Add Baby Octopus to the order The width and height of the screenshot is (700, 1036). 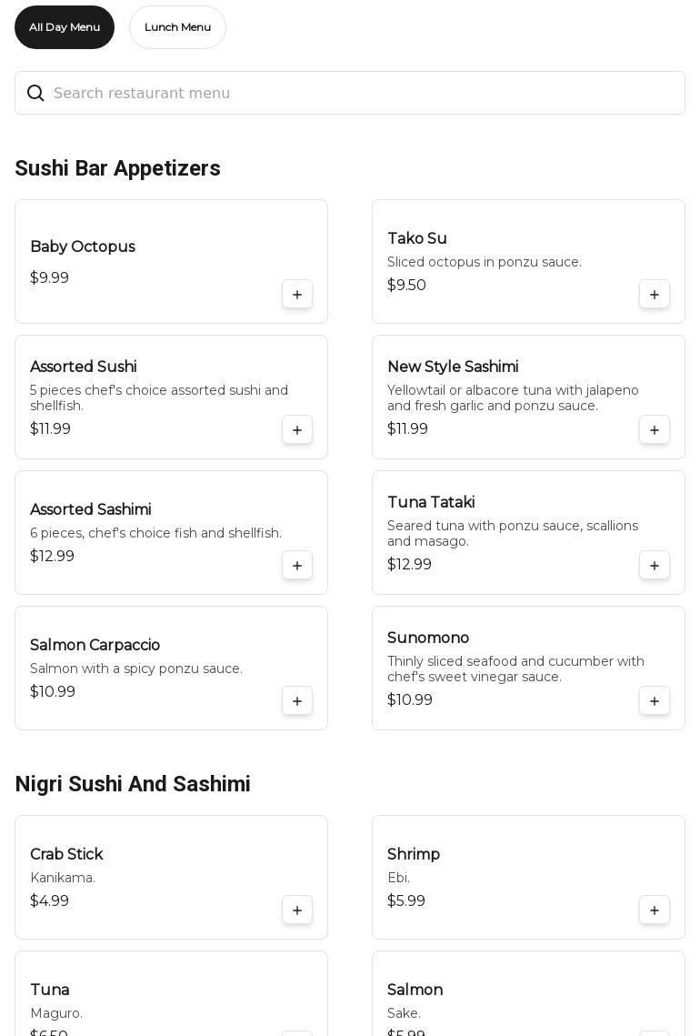297,295
